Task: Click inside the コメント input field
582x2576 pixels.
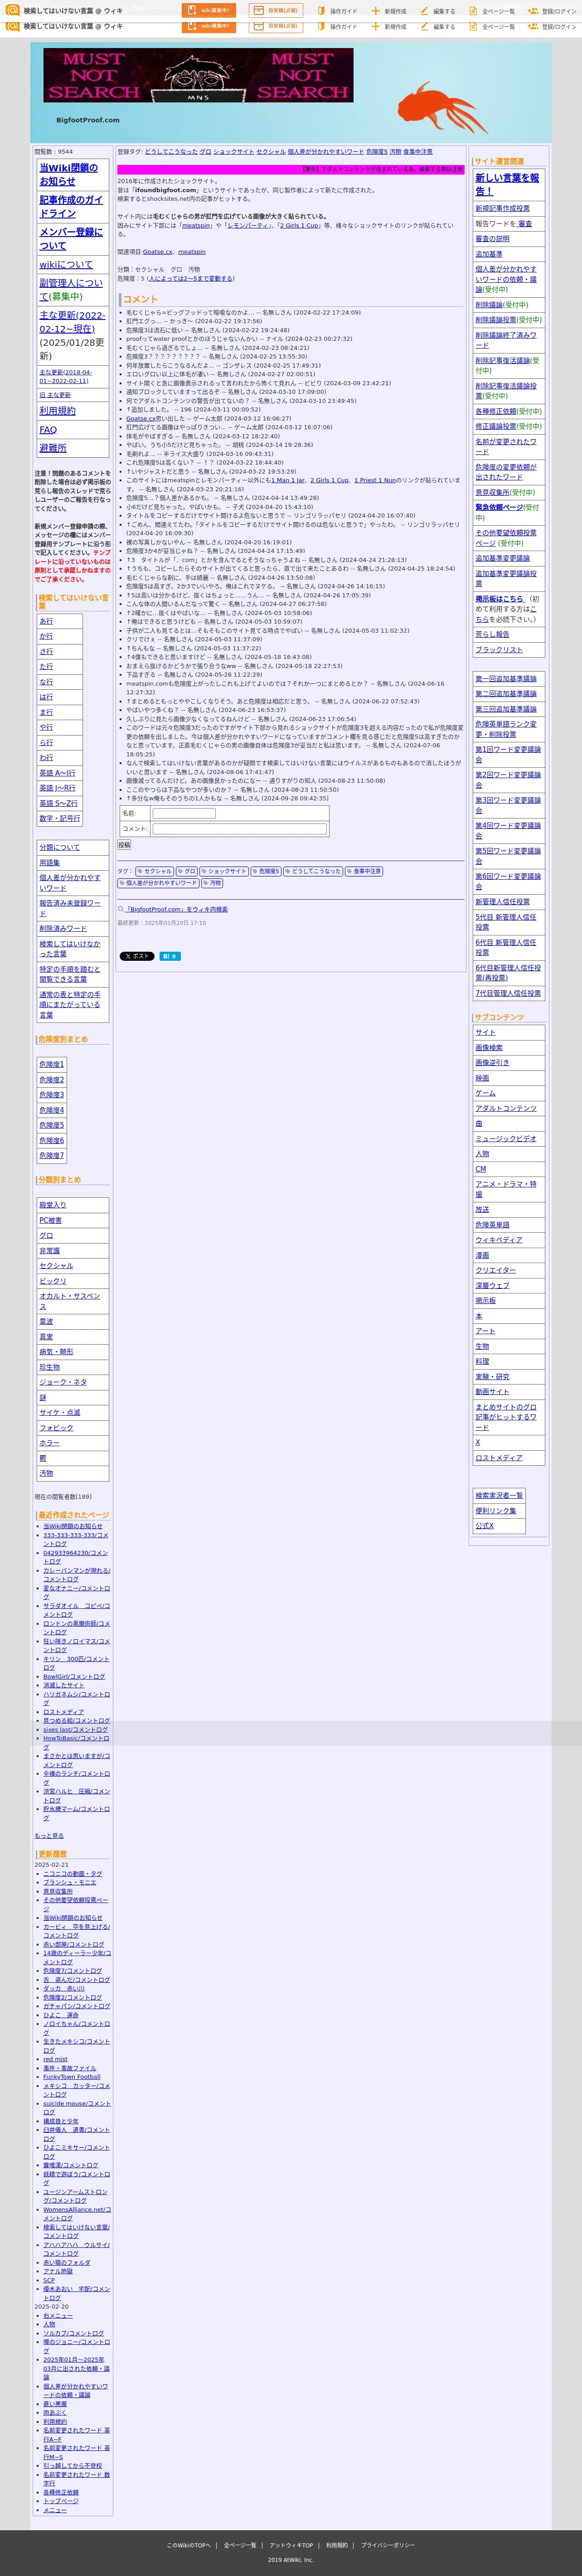Action: [240, 829]
